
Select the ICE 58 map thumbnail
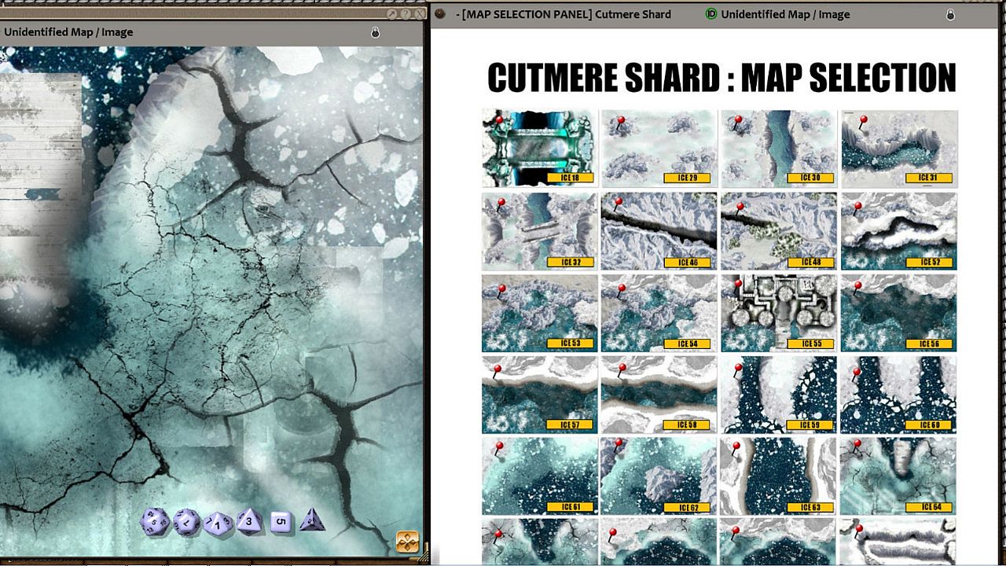coord(659,394)
